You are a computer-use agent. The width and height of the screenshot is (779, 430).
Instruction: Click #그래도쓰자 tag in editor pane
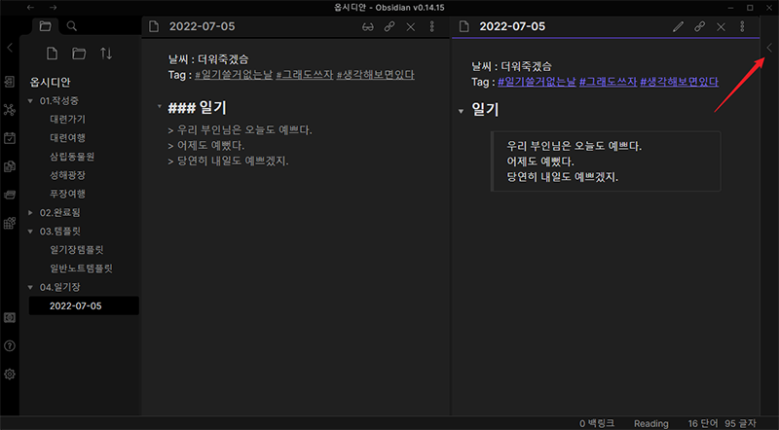(305, 75)
